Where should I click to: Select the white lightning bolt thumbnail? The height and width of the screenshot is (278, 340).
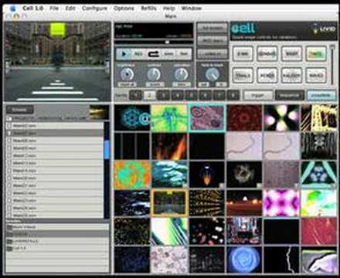coord(281,259)
